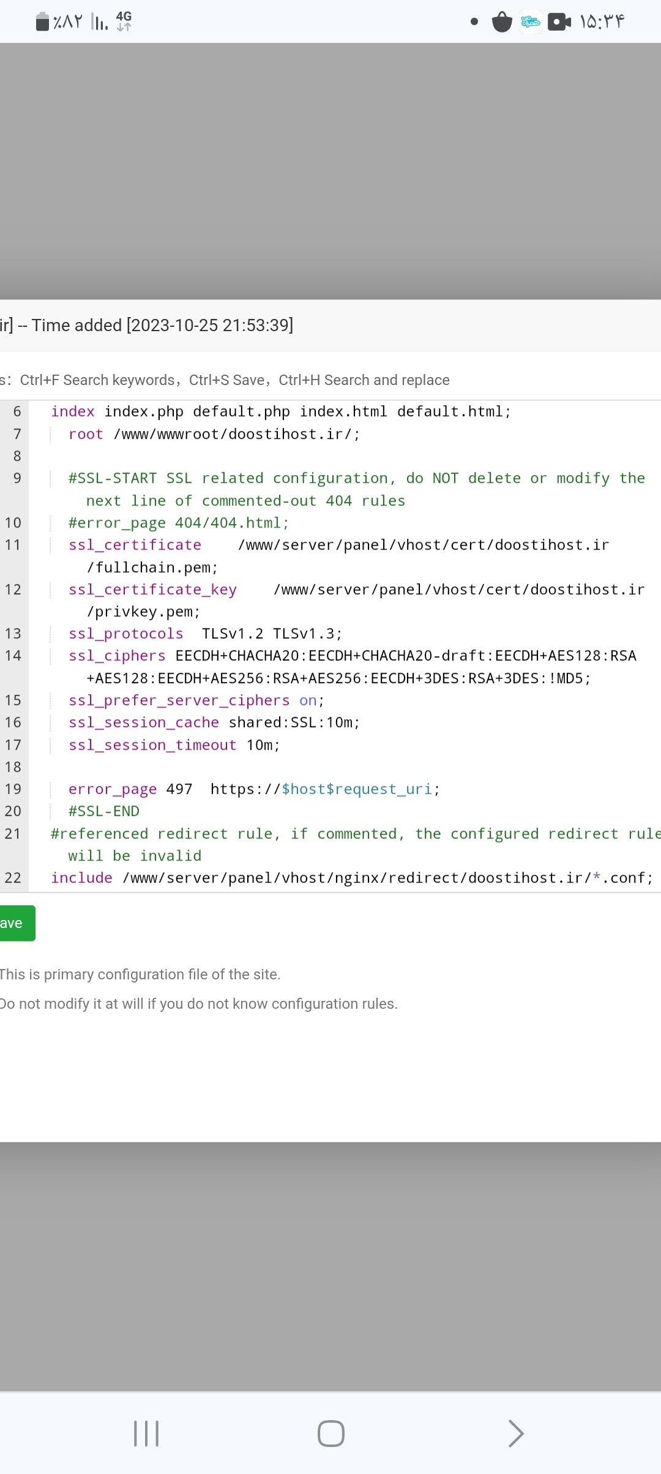Tap the battery icon in status bar
The height and width of the screenshot is (1474, 661).
click(42, 22)
